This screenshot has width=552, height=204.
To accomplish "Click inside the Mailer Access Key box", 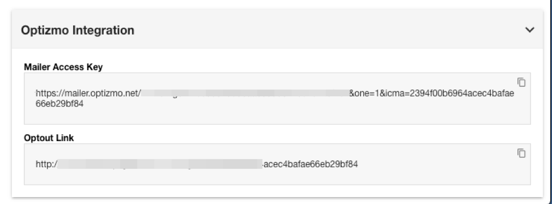I will pos(277,99).
